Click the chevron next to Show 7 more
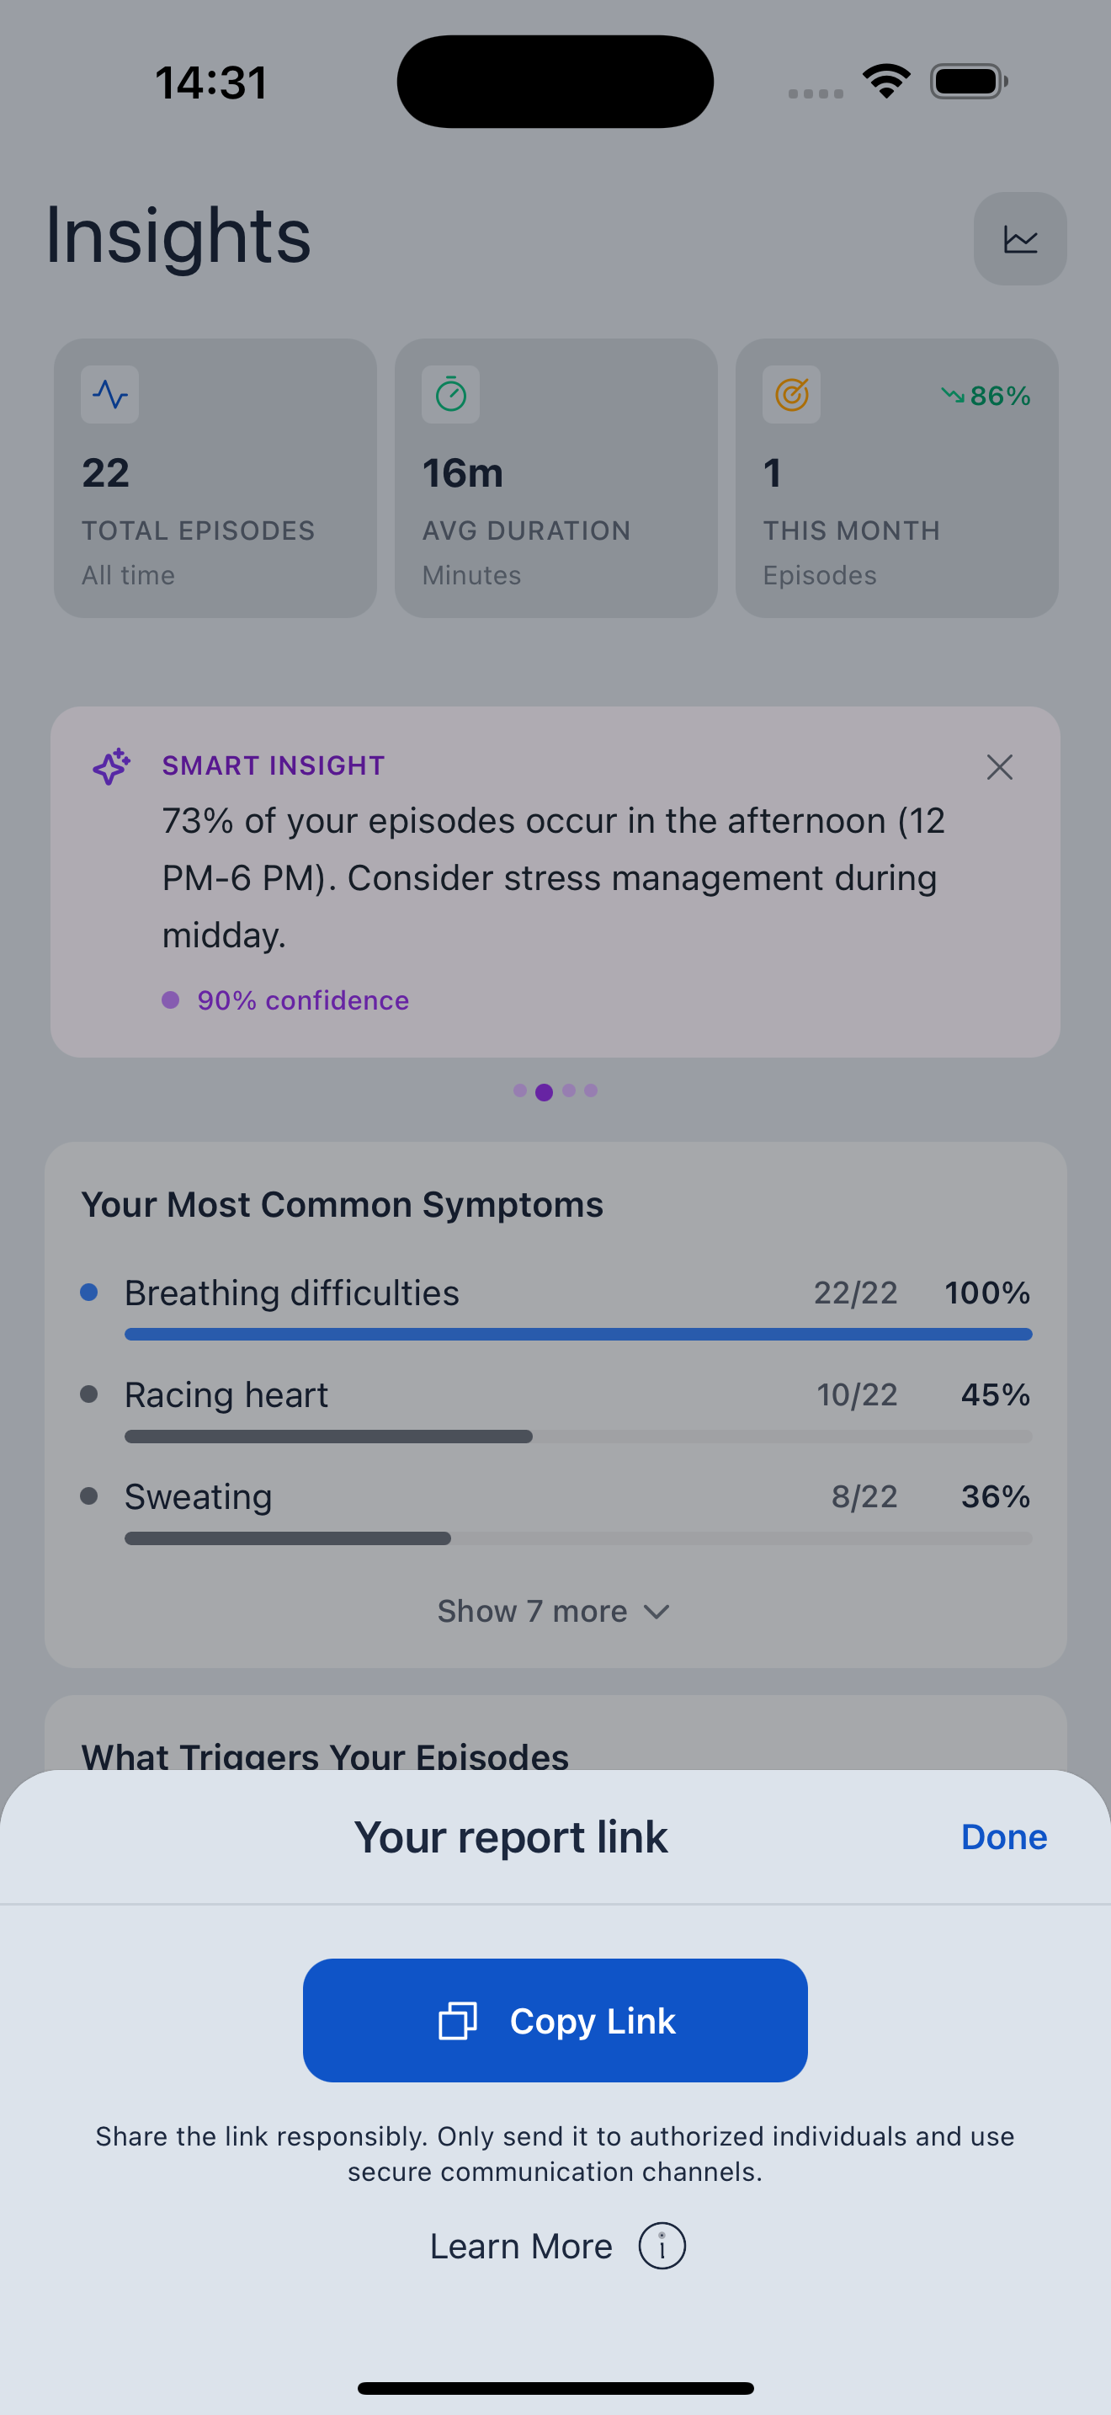The width and height of the screenshot is (1111, 2415). pyautogui.click(x=656, y=1612)
